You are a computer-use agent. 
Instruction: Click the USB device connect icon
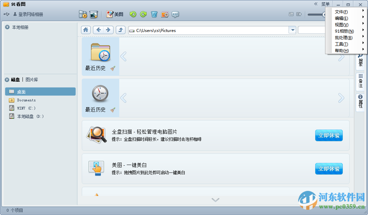pos(6,14)
